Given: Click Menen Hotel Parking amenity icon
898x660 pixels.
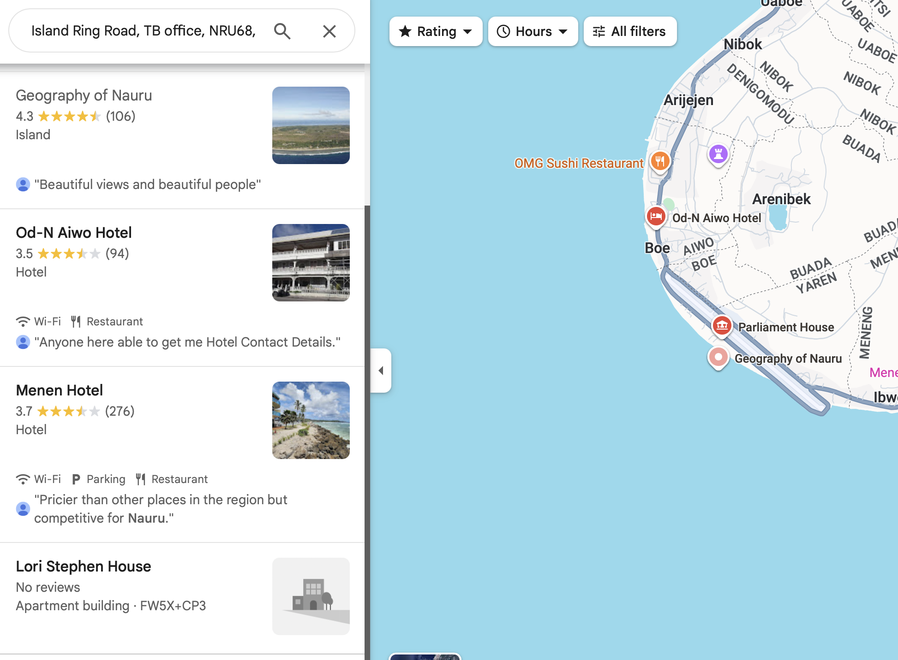Looking at the screenshot, I should (x=76, y=479).
